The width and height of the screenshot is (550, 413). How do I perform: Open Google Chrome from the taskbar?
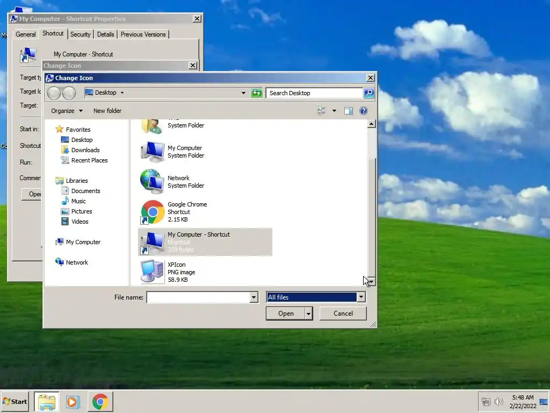[x=100, y=401]
